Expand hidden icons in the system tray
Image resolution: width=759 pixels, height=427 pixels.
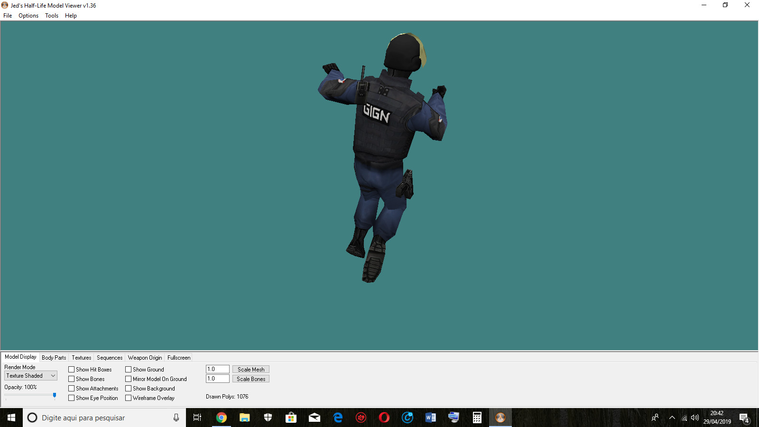tap(672, 418)
